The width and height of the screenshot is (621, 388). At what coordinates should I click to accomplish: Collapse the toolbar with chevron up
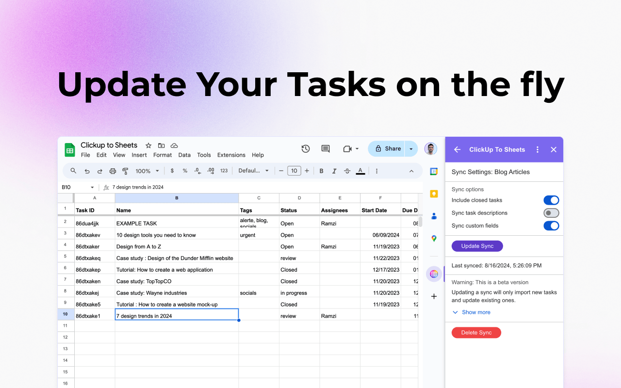tap(411, 171)
